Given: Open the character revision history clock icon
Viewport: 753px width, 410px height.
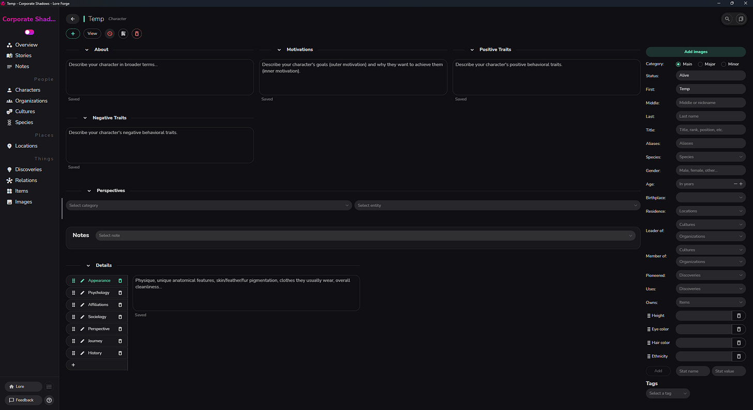Looking at the screenshot, I should [x=109, y=33].
